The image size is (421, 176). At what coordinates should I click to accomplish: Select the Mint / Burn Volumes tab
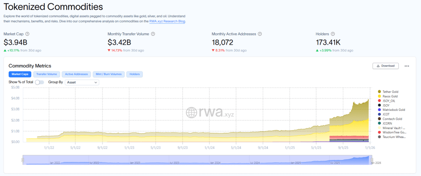[x=109, y=74]
